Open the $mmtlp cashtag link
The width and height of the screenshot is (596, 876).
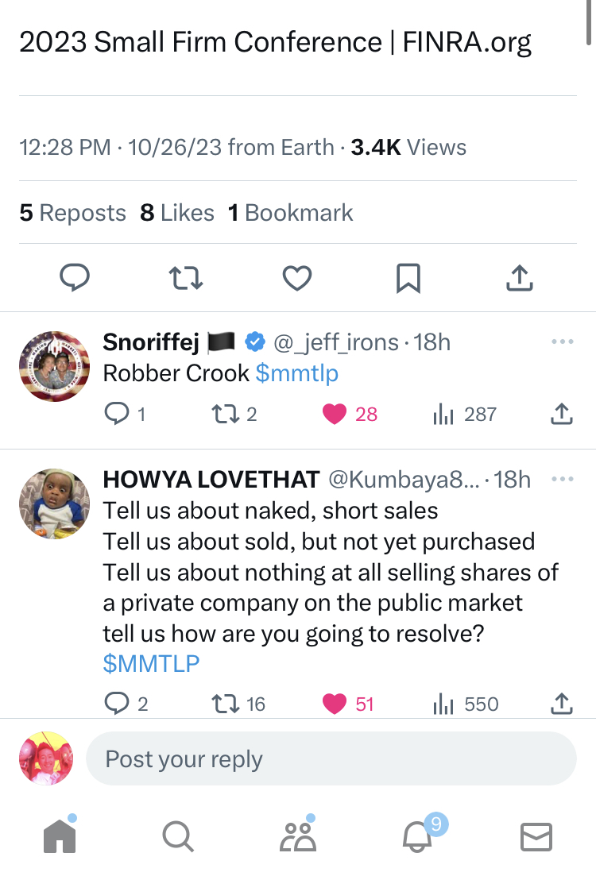[297, 373]
